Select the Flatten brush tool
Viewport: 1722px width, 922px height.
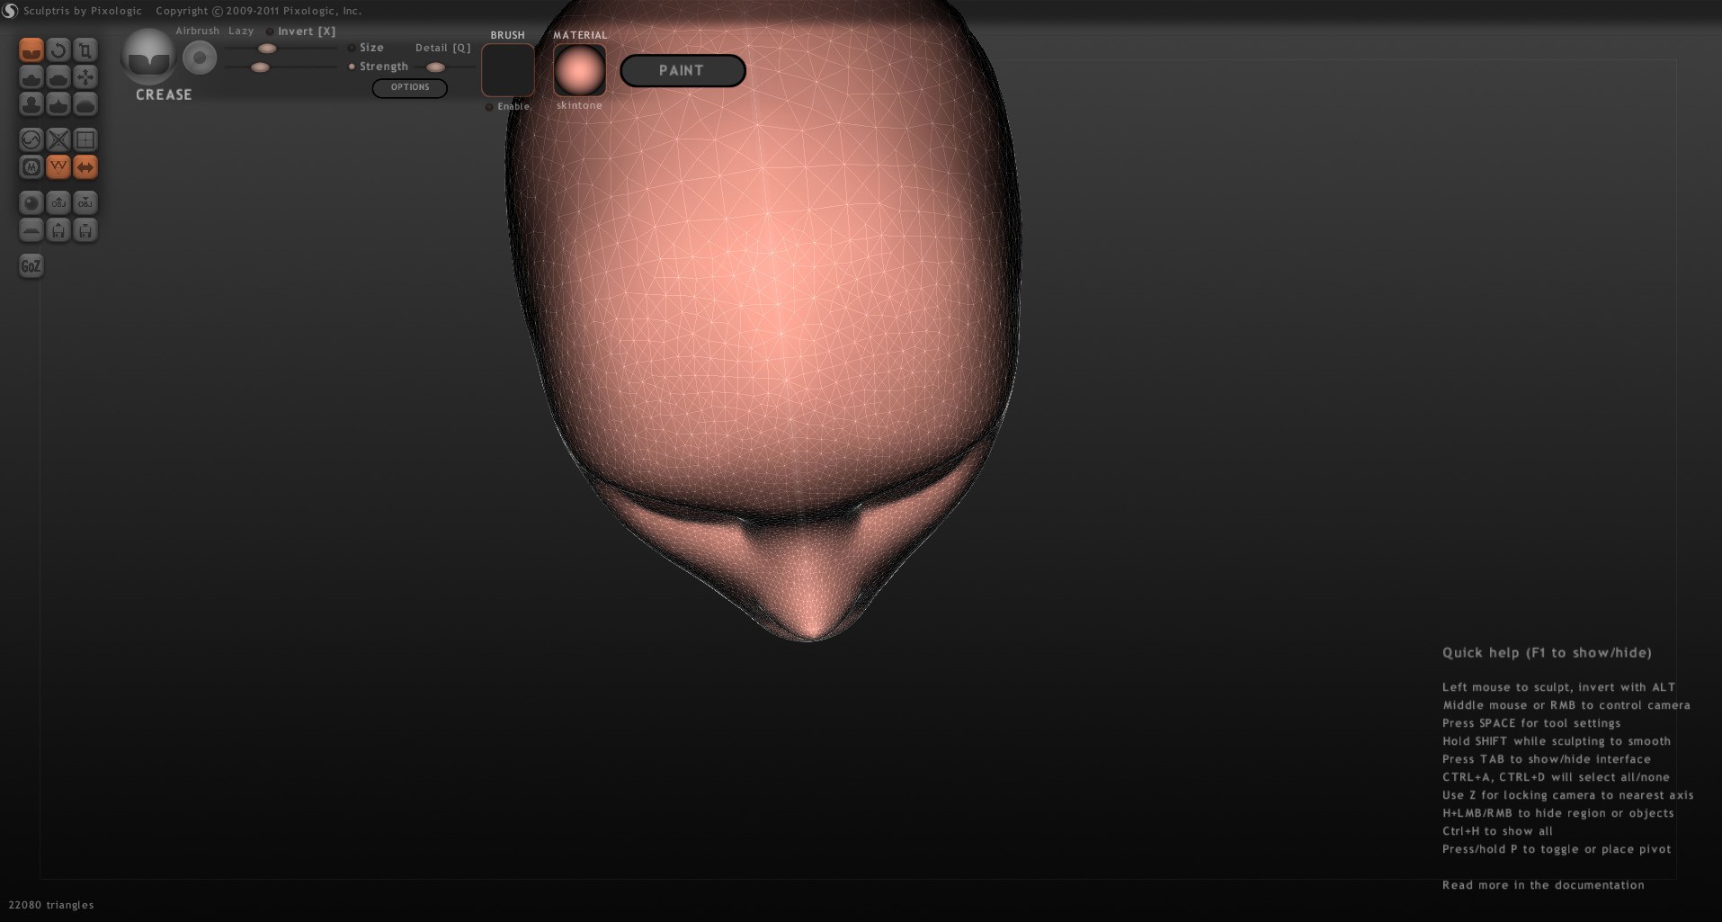58,77
